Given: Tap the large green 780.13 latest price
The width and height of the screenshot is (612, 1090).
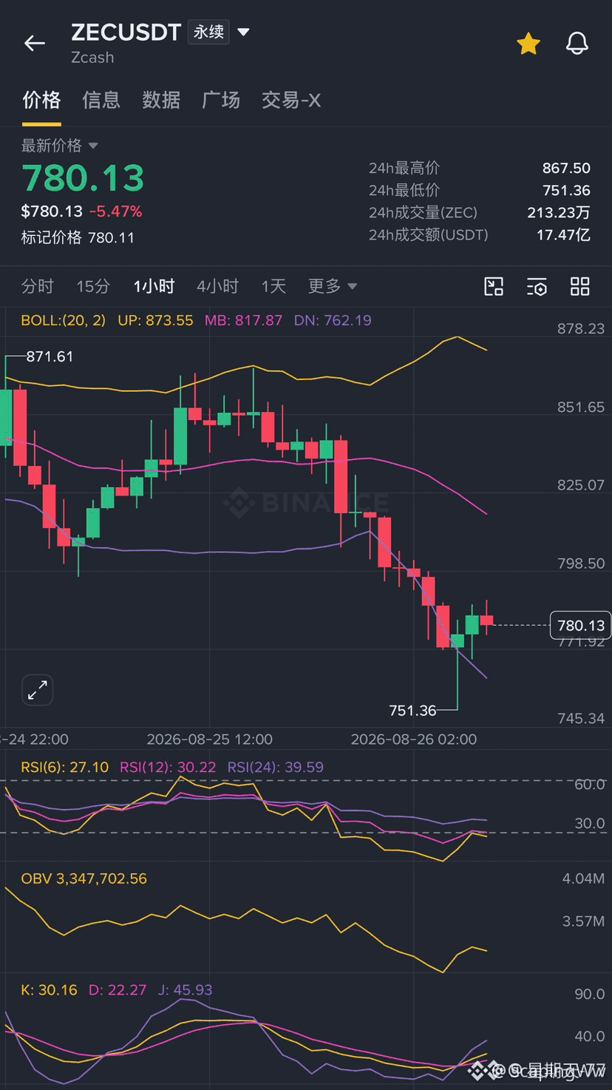Looking at the screenshot, I should pyautogui.click(x=83, y=178).
